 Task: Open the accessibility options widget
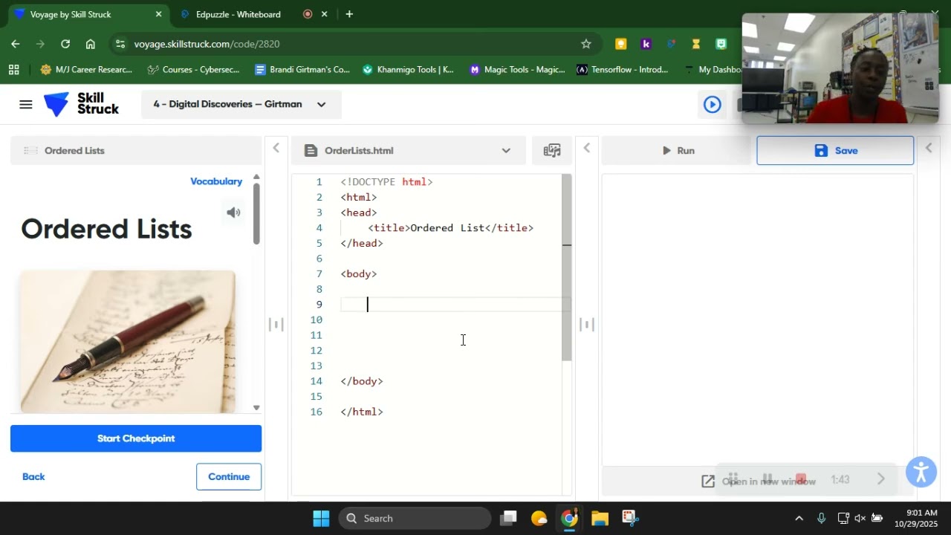(921, 472)
